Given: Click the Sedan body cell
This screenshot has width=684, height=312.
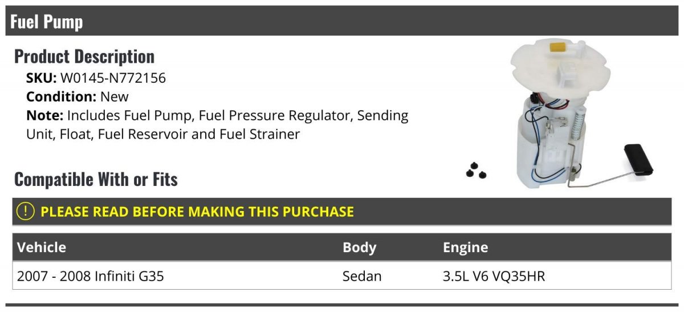Looking at the screenshot, I should 362,277.
